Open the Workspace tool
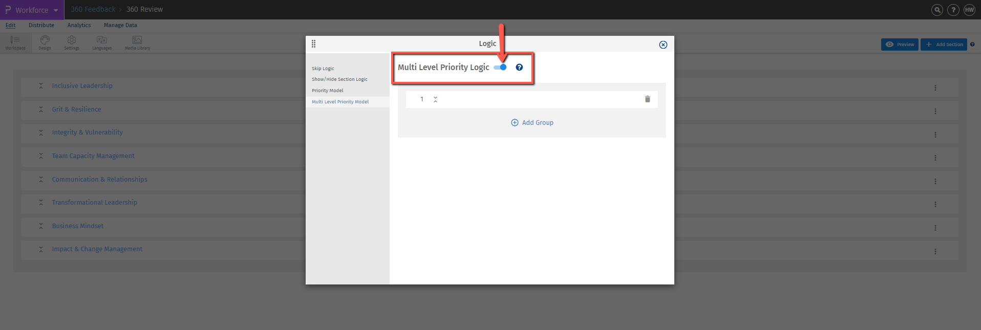The image size is (981, 330). coord(15,43)
